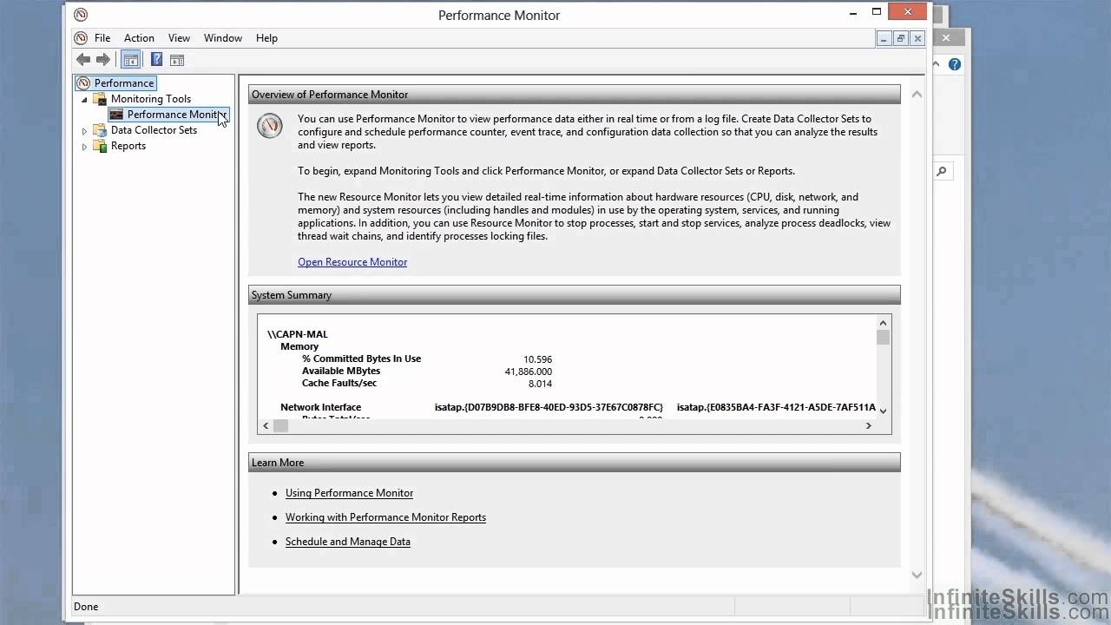This screenshot has width=1111, height=625.
Task: Select Performance root in the tree
Action: click(x=124, y=83)
